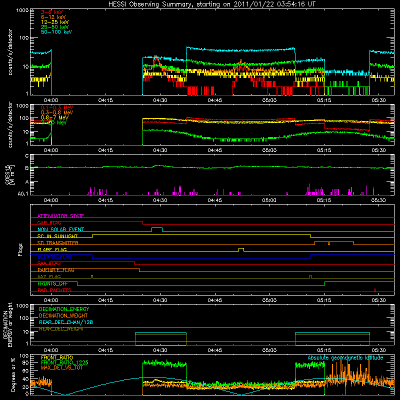Click the 04:30 tick under the decimation panel

coord(160,350)
